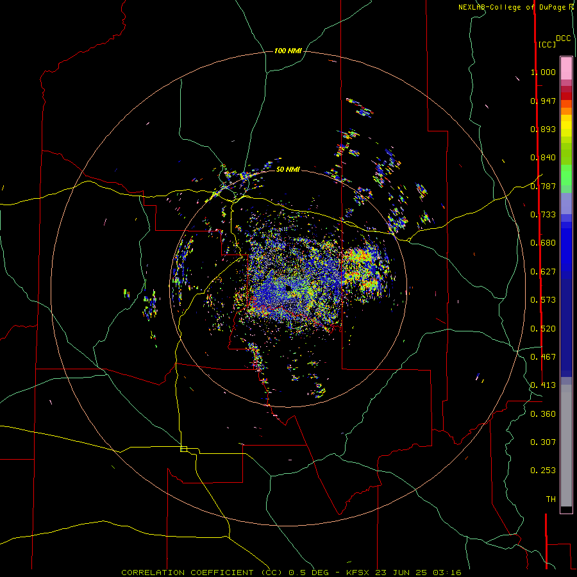The image size is (577, 577).
Task: Select the 0.253 scale value
Action: click(x=543, y=471)
